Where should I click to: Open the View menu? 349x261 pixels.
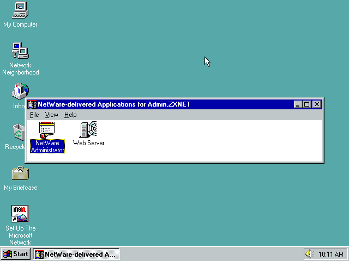pyautogui.click(x=51, y=115)
